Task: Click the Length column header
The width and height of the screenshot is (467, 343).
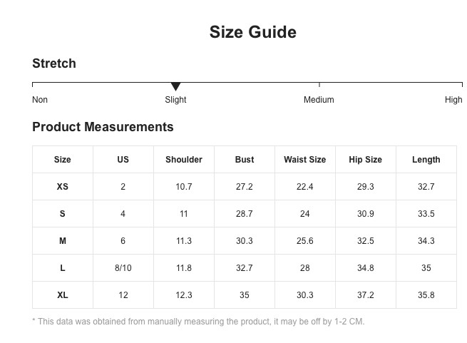Action: coord(426,160)
